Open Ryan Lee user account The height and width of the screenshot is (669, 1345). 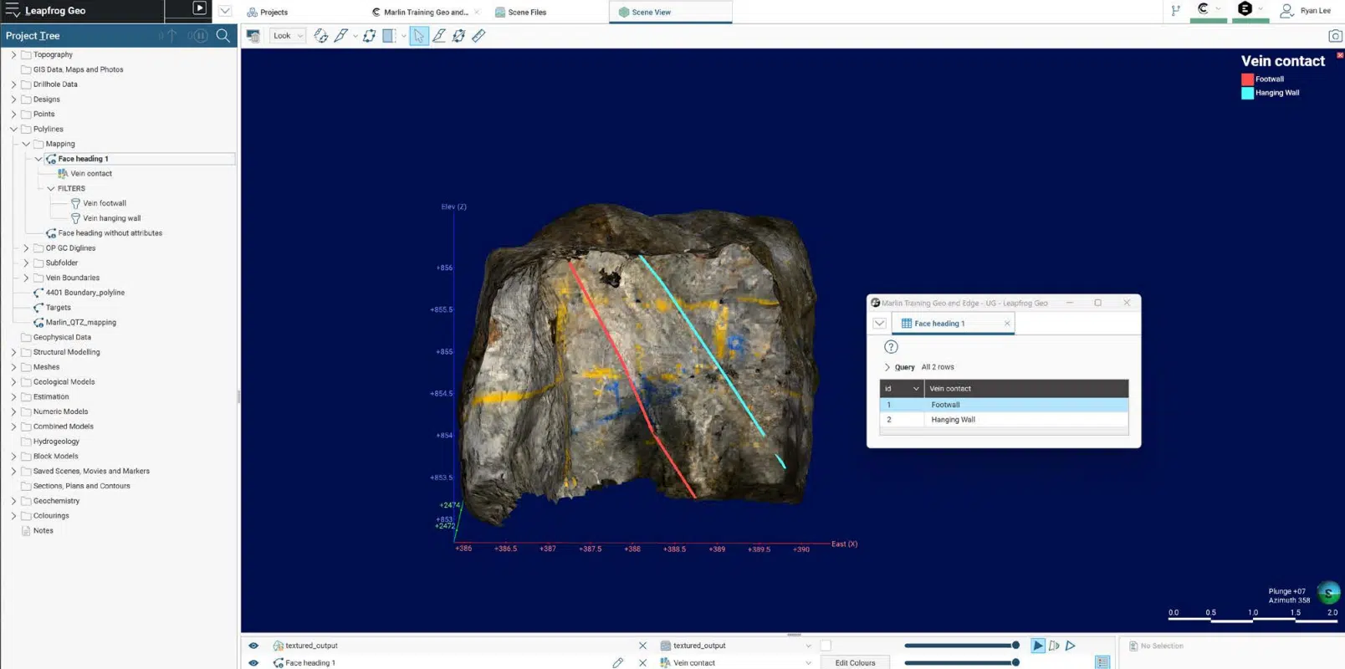pos(1306,10)
